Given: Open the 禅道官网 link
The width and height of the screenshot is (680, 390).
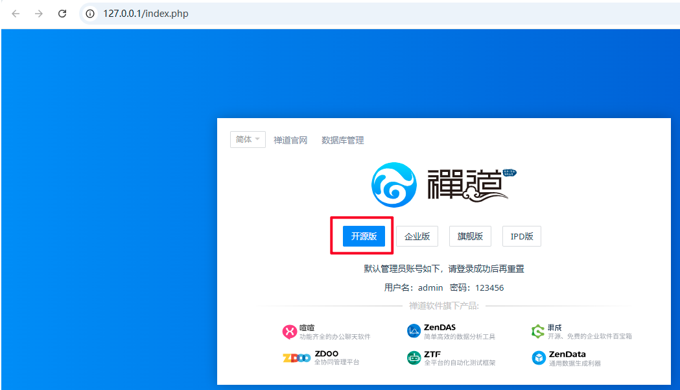Looking at the screenshot, I should (x=290, y=140).
